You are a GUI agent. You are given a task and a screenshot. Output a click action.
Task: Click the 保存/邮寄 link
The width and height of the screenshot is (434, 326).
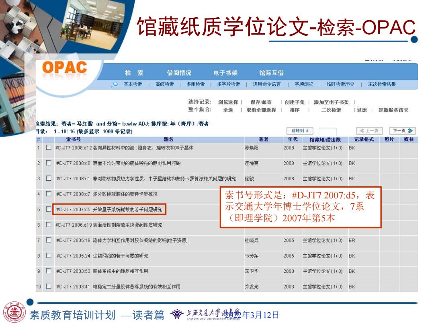click(x=261, y=102)
